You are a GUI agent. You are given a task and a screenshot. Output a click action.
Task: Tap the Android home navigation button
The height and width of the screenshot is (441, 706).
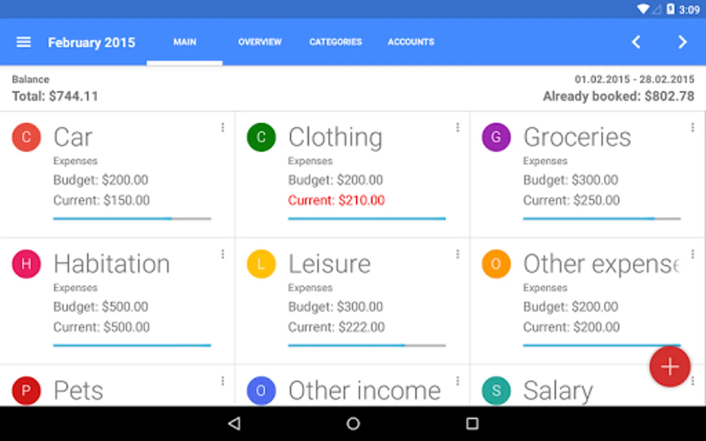pyautogui.click(x=353, y=423)
